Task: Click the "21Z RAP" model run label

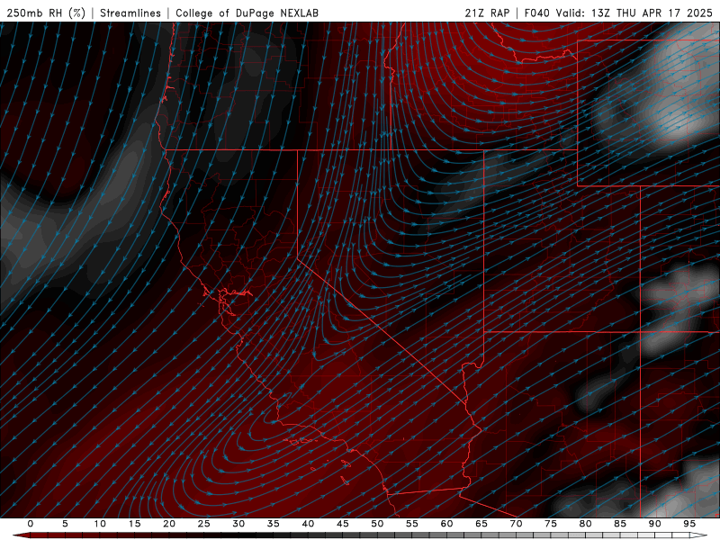Action: (487, 13)
